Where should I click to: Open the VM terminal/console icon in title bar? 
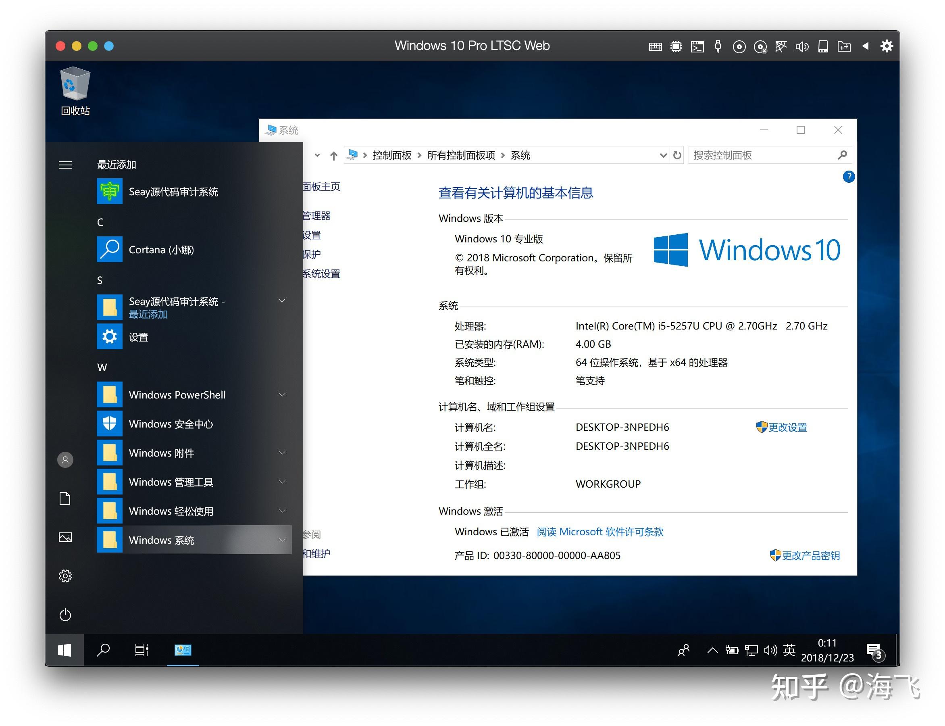click(697, 46)
